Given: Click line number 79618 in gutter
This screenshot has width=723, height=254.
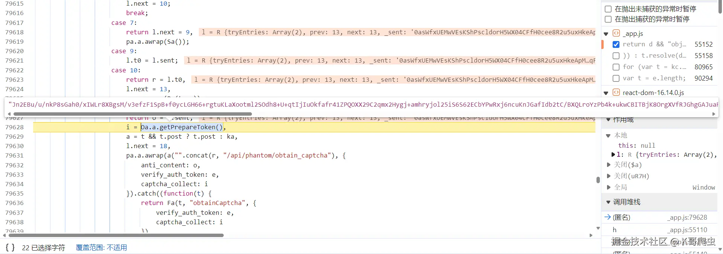Looking at the screenshot, I should click(14, 32).
